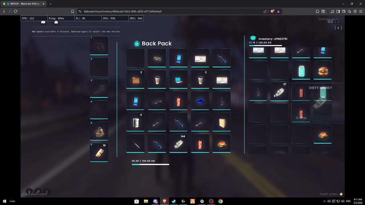Click the laptop item in Back Pack
365x205 pixels.
tap(179, 79)
